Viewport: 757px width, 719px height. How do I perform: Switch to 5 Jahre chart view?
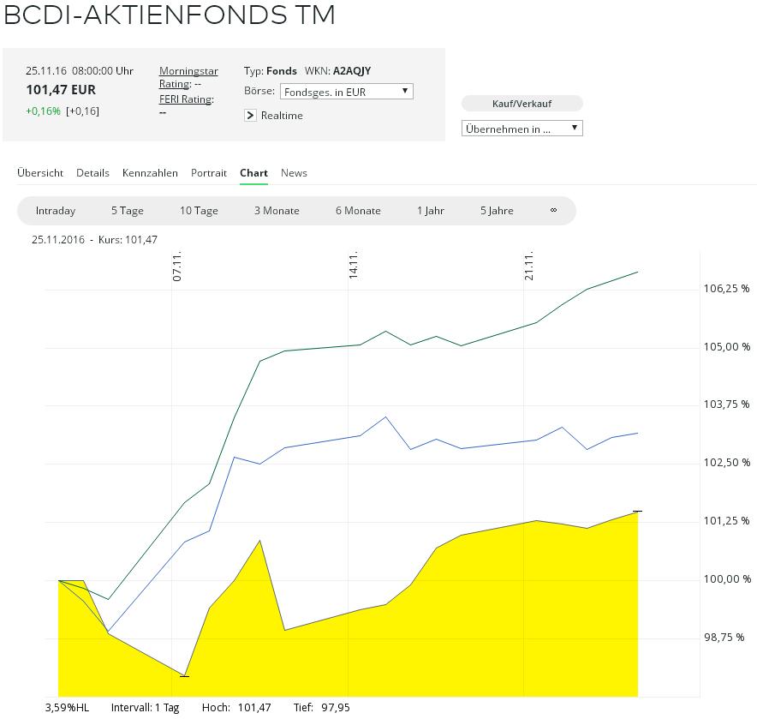(x=497, y=211)
